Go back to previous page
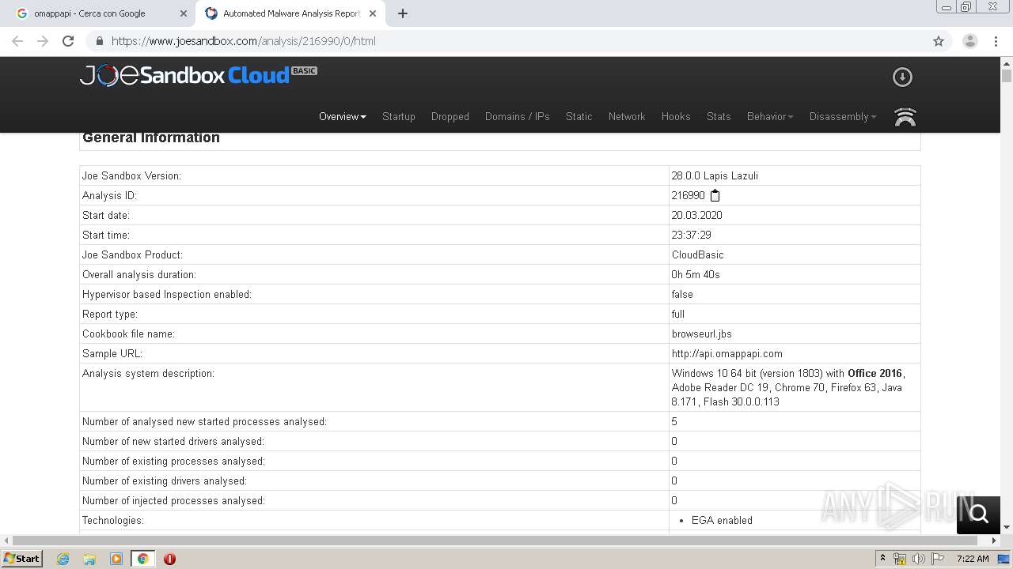Screen dimensions: 1013x569 tap(17, 41)
